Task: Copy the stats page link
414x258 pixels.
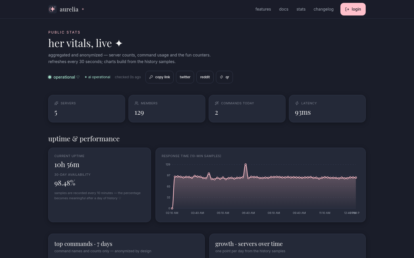Action: [x=160, y=77]
